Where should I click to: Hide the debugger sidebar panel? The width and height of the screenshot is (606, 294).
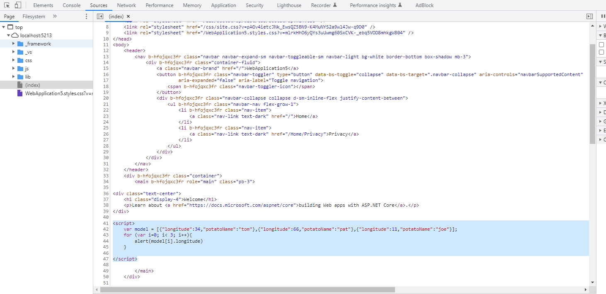pyautogui.click(x=589, y=17)
